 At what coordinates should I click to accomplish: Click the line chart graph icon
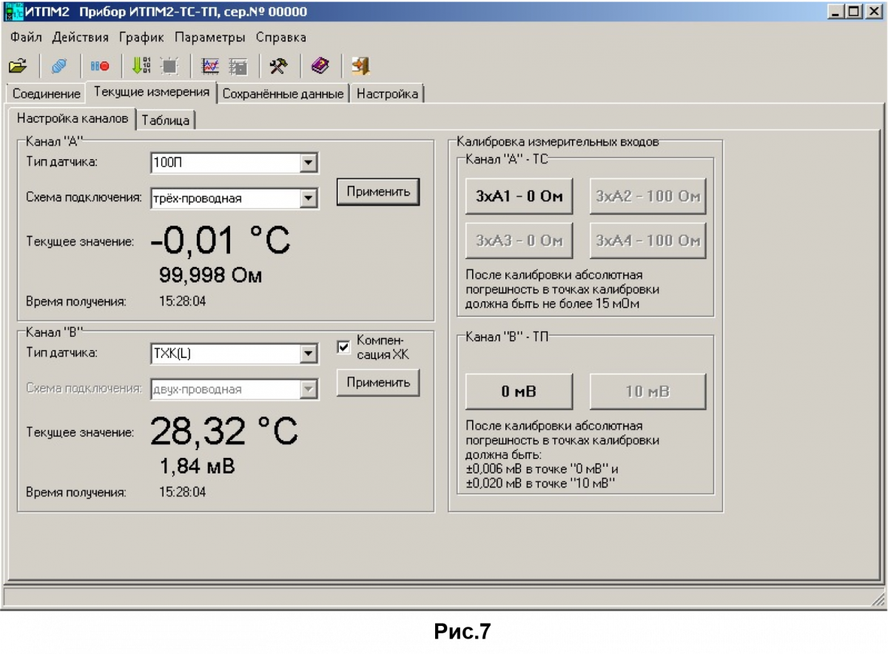(x=211, y=67)
